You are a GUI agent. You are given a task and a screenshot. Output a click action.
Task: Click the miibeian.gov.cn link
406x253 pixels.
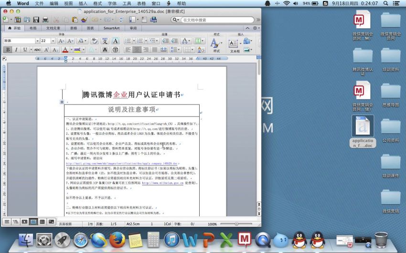[x=162, y=183]
